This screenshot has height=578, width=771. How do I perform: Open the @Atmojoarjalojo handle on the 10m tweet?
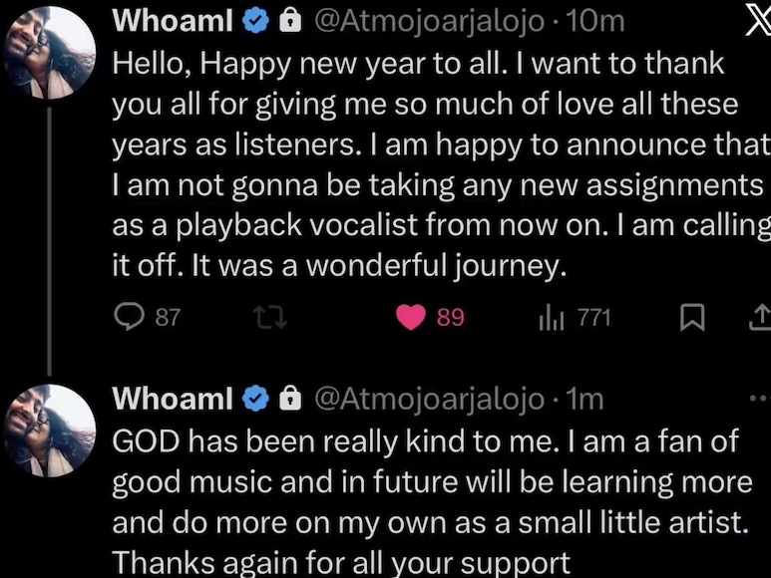click(427, 21)
